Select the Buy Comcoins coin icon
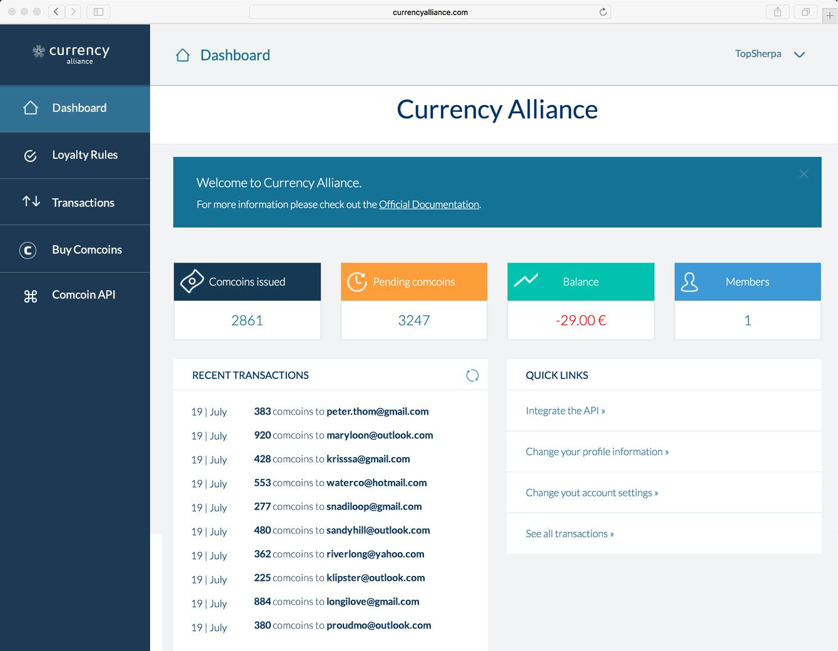 (x=28, y=250)
